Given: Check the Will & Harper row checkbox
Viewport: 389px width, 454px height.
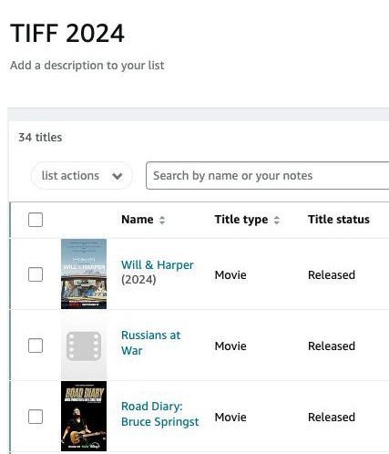Looking at the screenshot, I should [36, 274].
